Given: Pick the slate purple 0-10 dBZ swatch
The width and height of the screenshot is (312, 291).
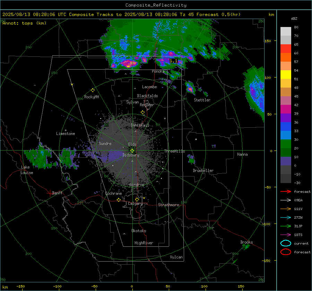Looking at the screenshot, I should 286,161.
